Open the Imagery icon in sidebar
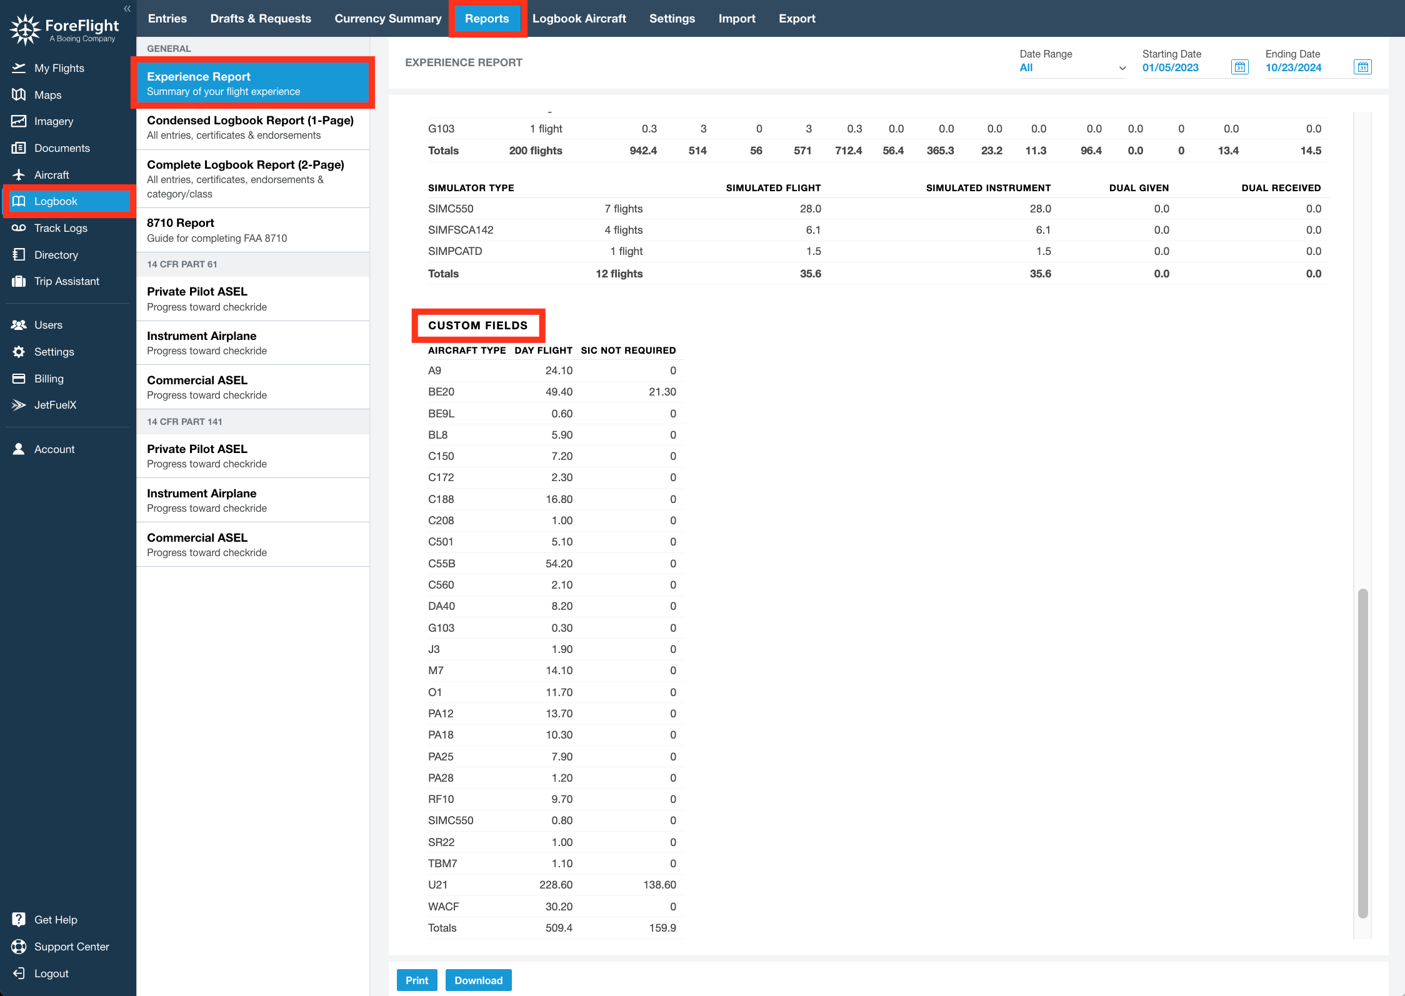The height and width of the screenshot is (996, 1405). (19, 121)
